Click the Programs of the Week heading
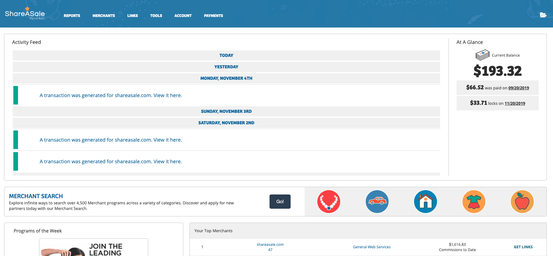 click(38, 231)
